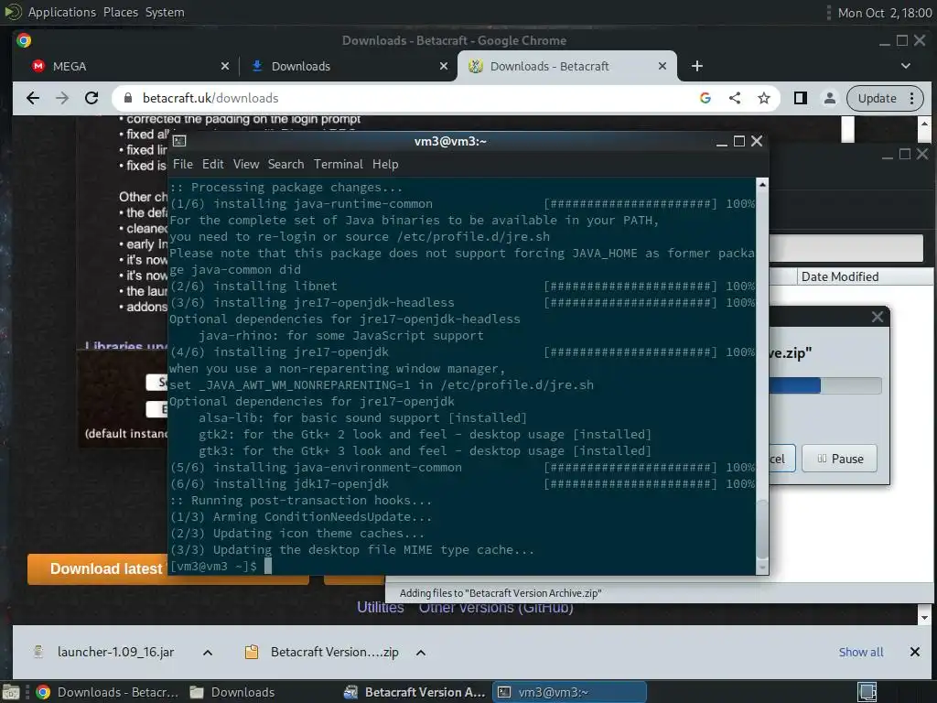Image resolution: width=937 pixels, height=703 pixels.
Task: Open the terminal View menu
Action: click(x=246, y=165)
